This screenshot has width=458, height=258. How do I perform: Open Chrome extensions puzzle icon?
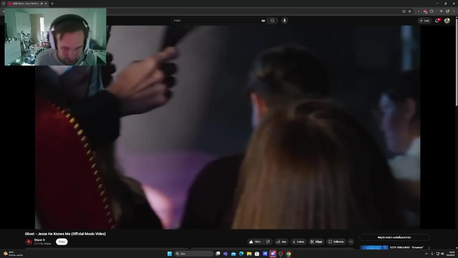coord(432,11)
